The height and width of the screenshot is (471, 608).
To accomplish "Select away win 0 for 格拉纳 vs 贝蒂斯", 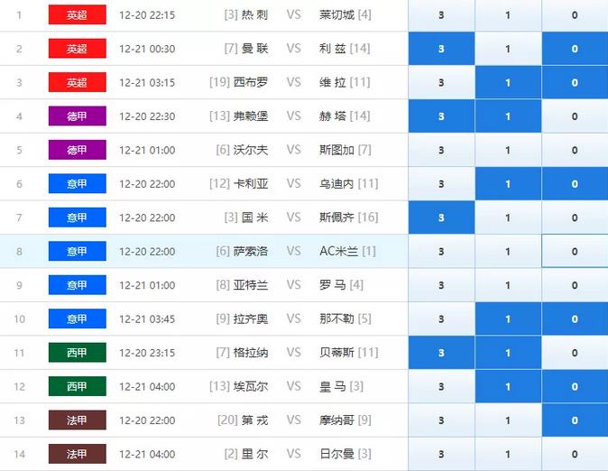I will pyautogui.click(x=575, y=353).
